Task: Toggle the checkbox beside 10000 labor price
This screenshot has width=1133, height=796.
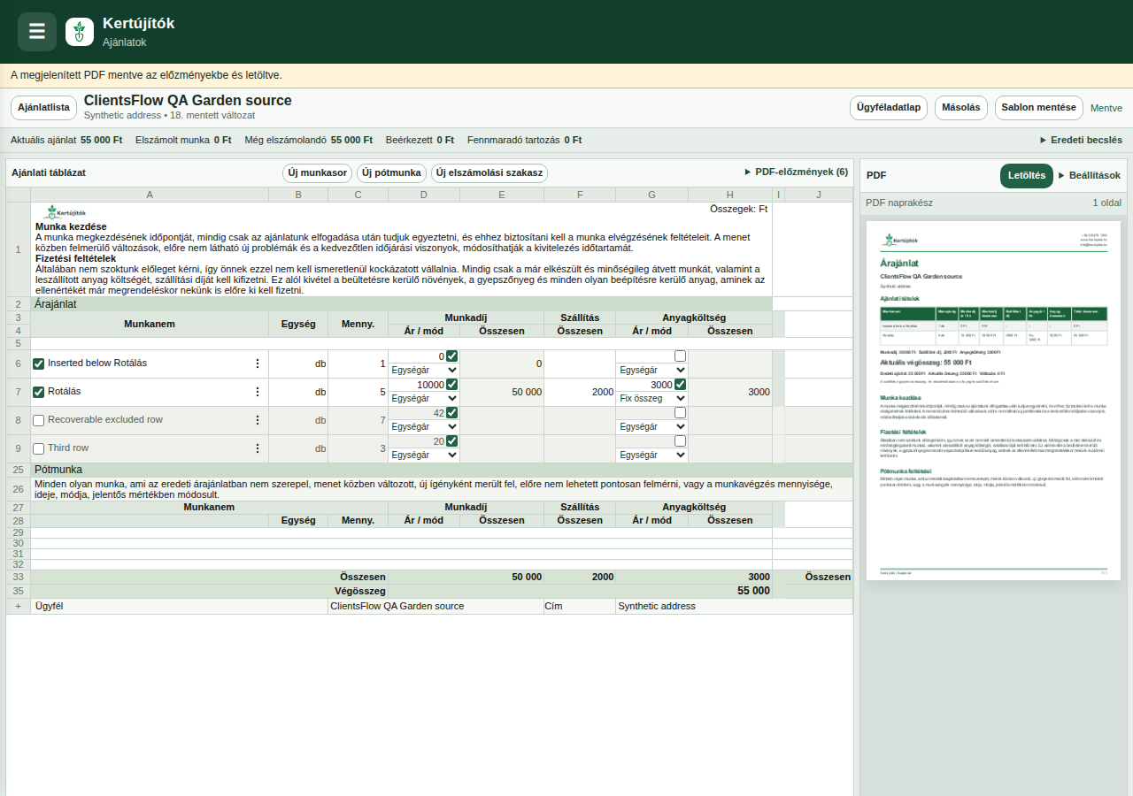Action: click(452, 385)
